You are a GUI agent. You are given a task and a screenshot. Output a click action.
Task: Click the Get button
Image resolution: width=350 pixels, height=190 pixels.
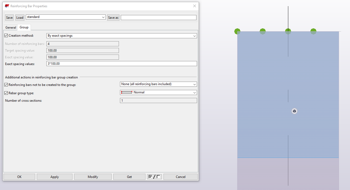click(x=129, y=177)
